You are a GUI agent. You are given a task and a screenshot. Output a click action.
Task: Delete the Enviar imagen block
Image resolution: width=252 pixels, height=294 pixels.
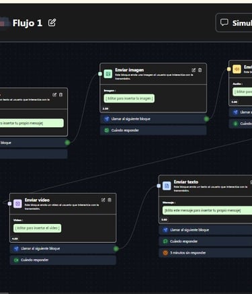pyautogui.click(x=200, y=70)
